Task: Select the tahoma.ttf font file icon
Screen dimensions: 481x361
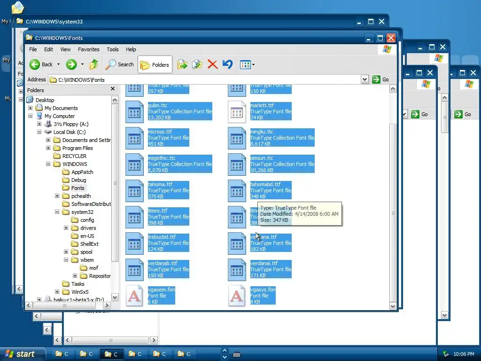Action: tap(134, 191)
